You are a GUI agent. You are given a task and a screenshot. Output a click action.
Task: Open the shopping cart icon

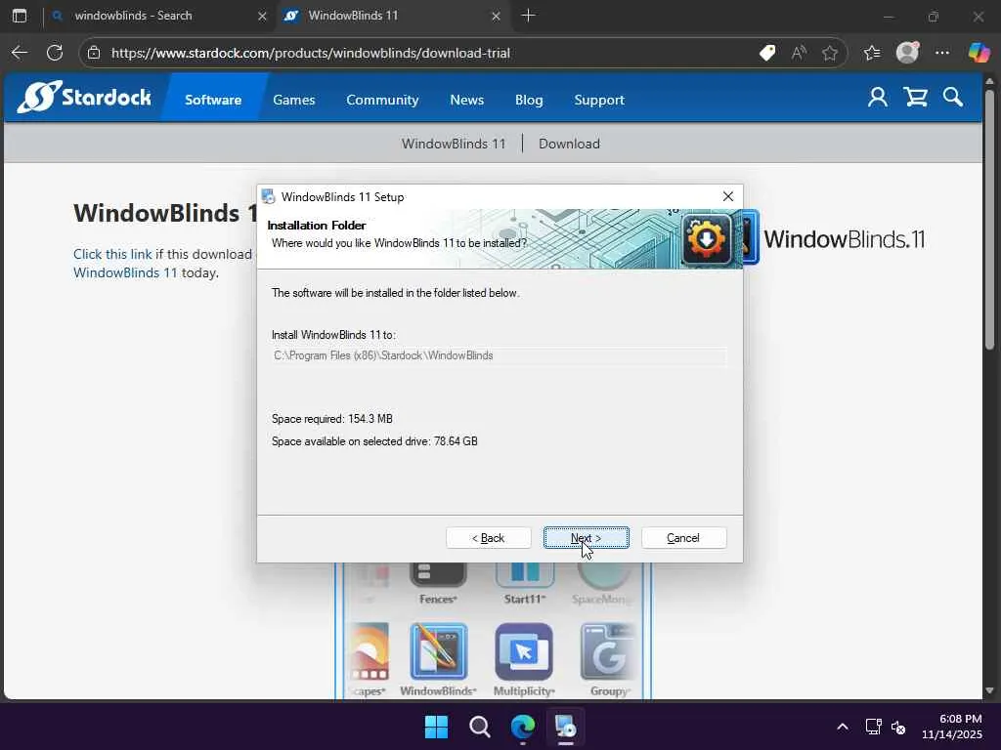[x=915, y=97]
